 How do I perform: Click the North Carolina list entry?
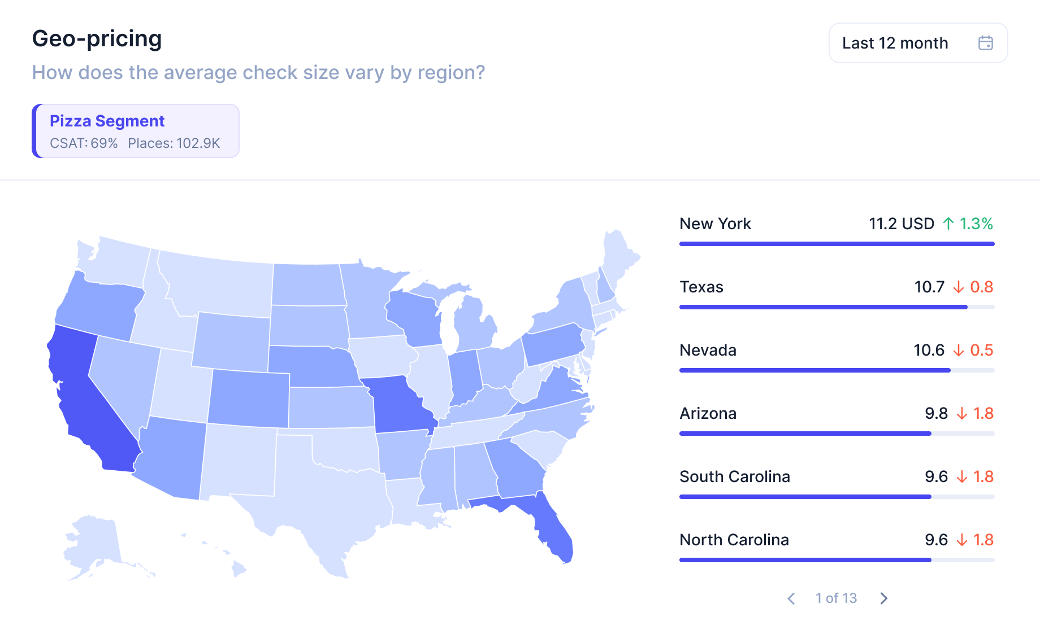tap(837, 546)
